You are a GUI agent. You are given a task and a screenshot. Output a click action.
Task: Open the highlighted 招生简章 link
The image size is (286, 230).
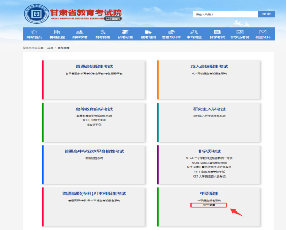209,205
